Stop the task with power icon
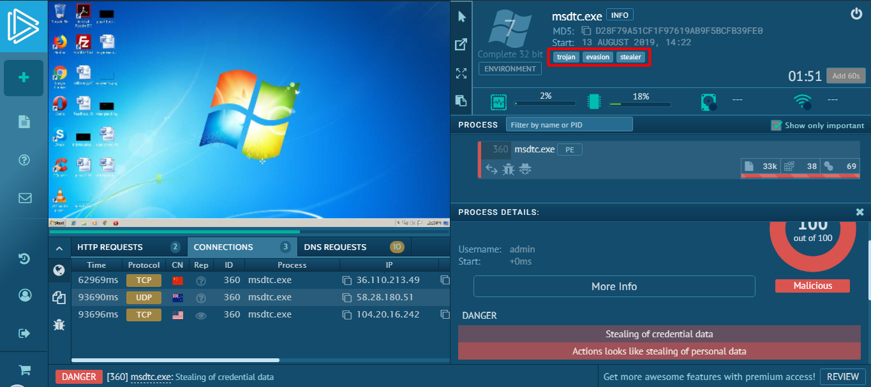 click(856, 13)
